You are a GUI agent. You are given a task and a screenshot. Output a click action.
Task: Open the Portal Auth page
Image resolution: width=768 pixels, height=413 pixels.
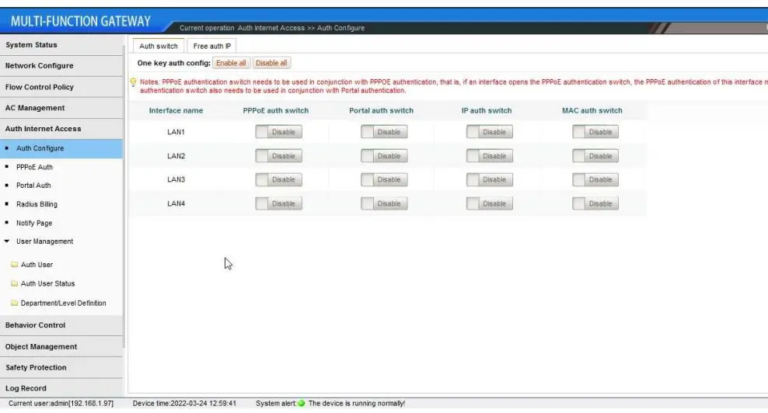tap(33, 186)
